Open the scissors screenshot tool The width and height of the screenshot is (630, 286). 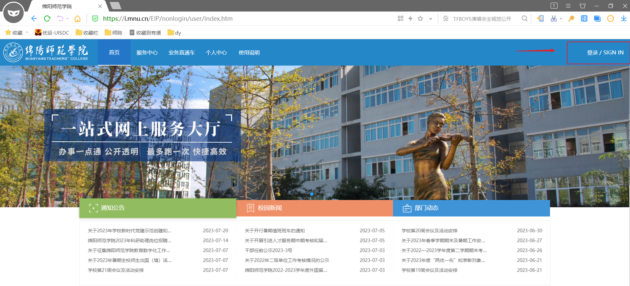point(554,18)
